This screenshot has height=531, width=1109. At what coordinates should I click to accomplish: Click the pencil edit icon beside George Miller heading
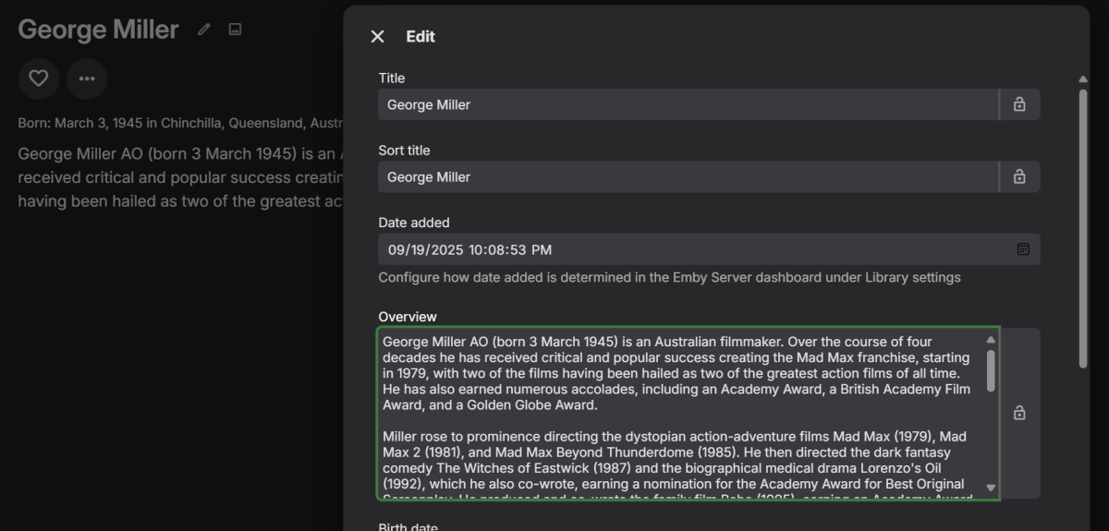[204, 30]
